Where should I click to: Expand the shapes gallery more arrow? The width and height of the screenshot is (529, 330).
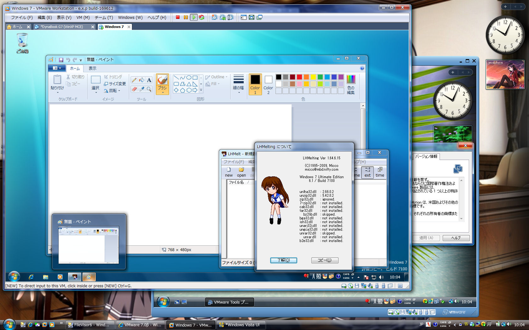point(201,90)
